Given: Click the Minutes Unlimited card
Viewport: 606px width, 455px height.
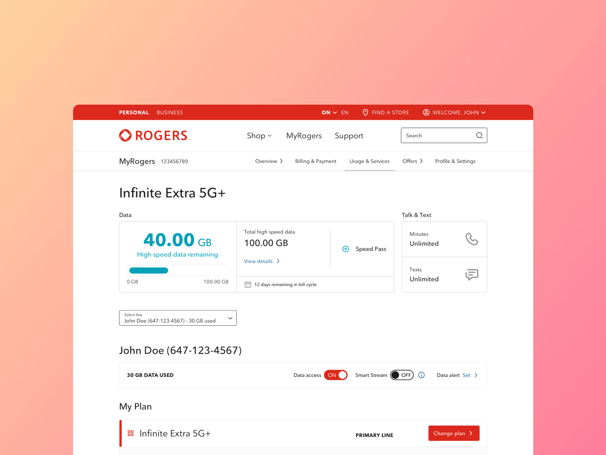Looking at the screenshot, I should 444,239.
